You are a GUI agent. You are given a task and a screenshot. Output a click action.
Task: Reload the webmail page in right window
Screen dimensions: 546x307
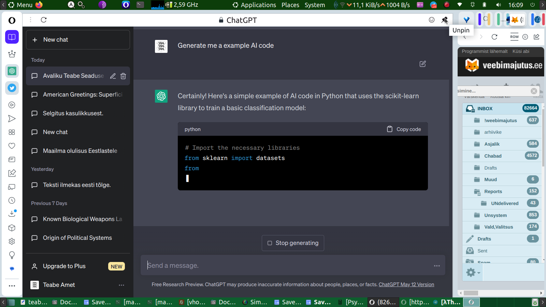(x=494, y=37)
